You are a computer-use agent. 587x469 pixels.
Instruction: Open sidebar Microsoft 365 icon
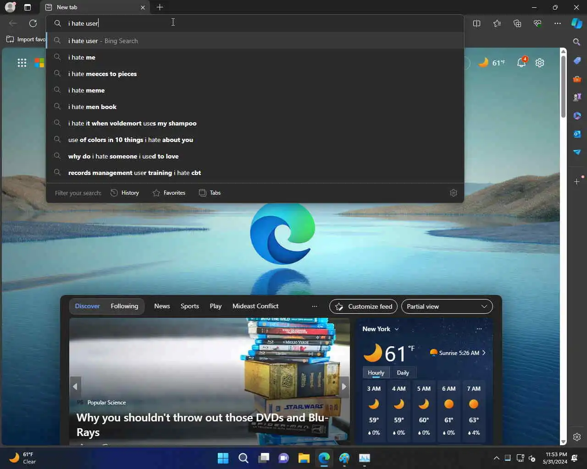[x=577, y=115]
